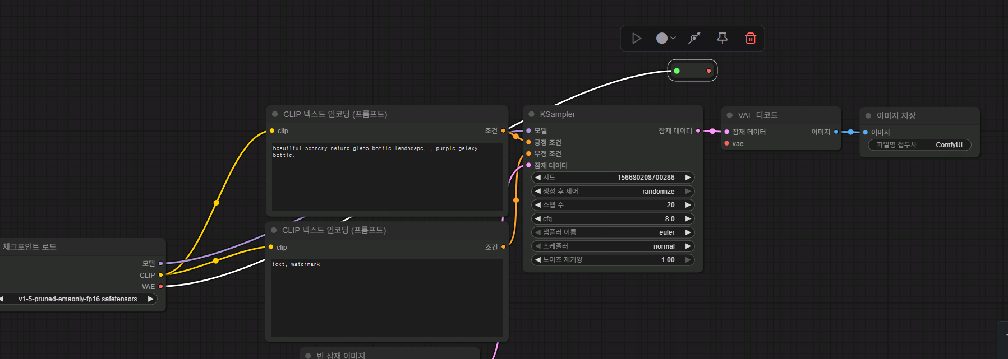Viewport: 1008px width, 359px height.
Task: Open the 스케줄러 normal selector
Action: (613, 246)
